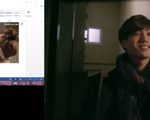
Task: Open the touch keyboard tray icon
Action: tap(15, 83)
